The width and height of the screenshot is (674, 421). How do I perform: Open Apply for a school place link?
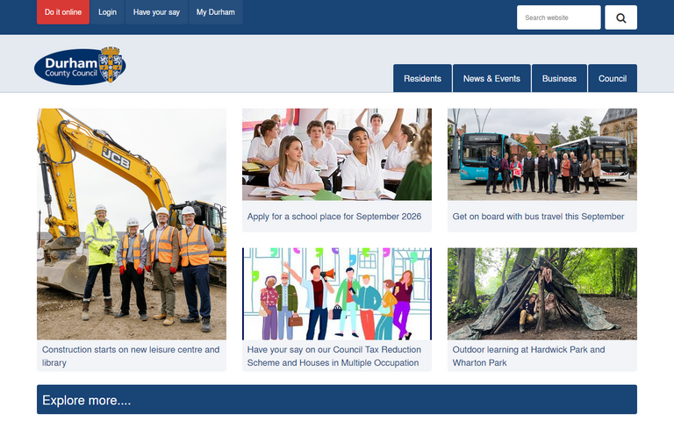coord(334,216)
